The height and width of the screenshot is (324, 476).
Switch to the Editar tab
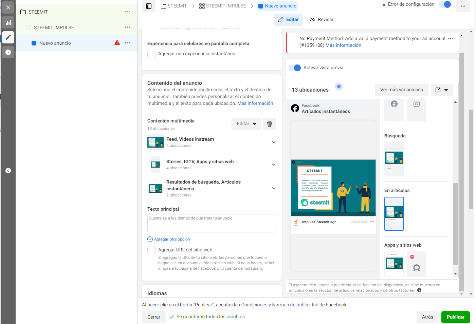(x=288, y=20)
